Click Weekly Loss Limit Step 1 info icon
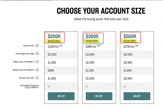The image size is (163, 109). click(x=37, y=62)
